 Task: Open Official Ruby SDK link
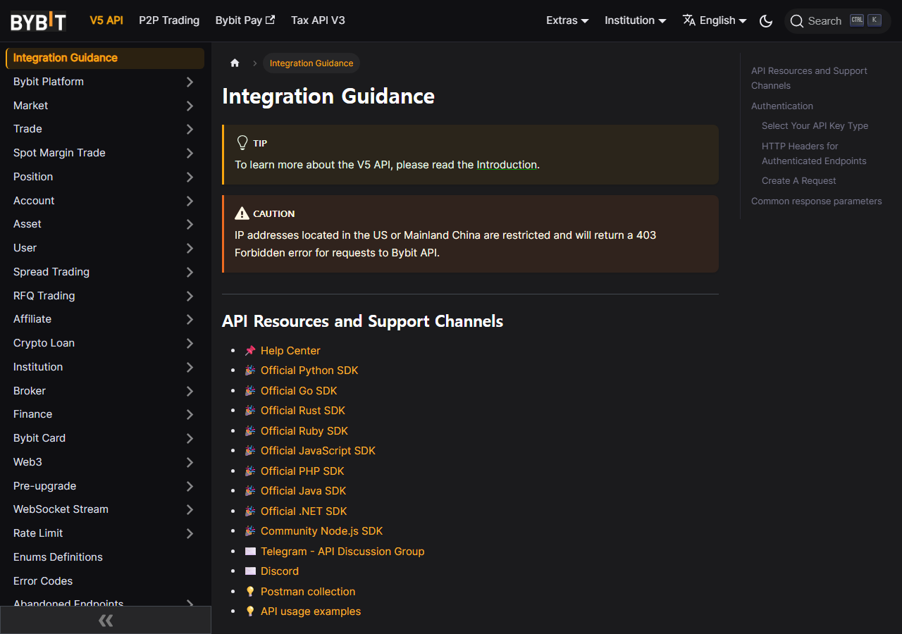click(x=304, y=431)
